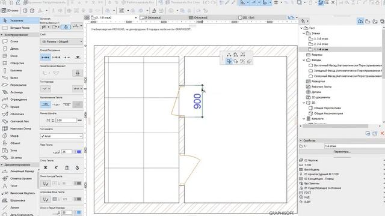Collapse the Тест project root node
The image size is (385, 216).
point(301,28)
